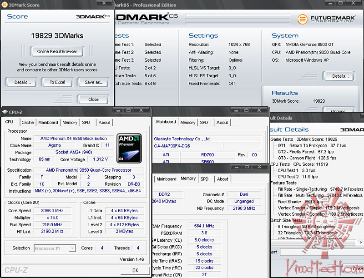The image size is (364, 278).
Task: Select Mainboard tab in DDR2 memory window
Action: (x=166, y=179)
